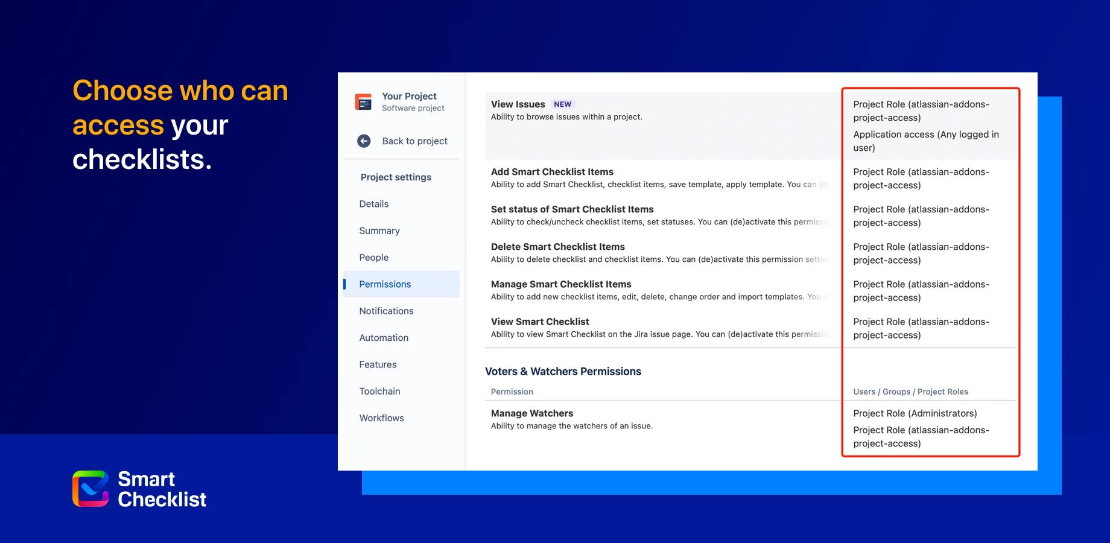Image resolution: width=1110 pixels, height=543 pixels.
Task: Switch to the Summary section
Action: [379, 230]
